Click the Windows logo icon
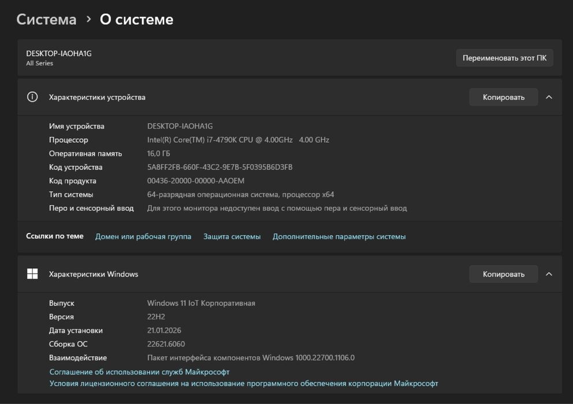573x404 pixels. click(x=32, y=274)
